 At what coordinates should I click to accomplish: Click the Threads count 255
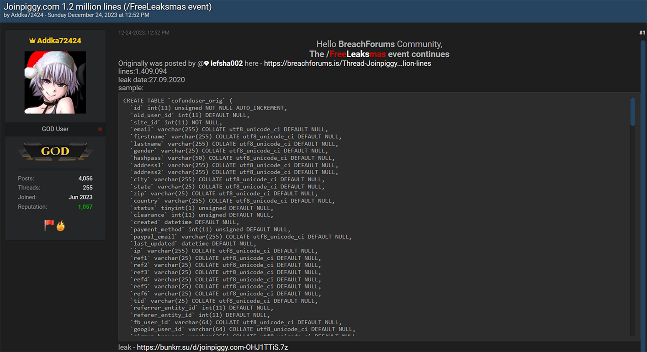coord(88,188)
